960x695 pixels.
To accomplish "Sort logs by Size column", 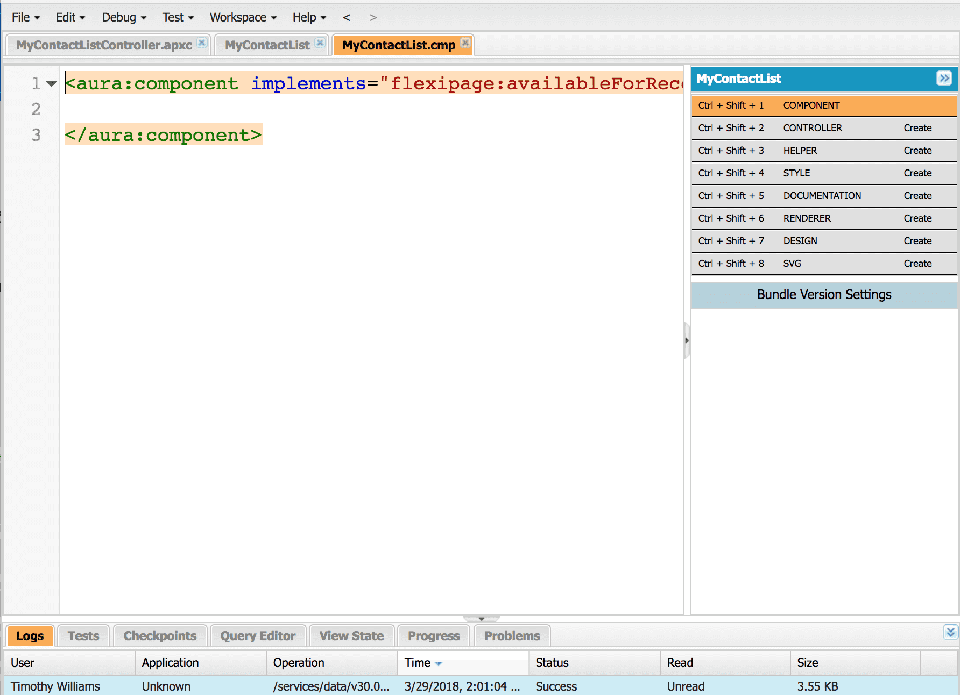I will 856,663.
